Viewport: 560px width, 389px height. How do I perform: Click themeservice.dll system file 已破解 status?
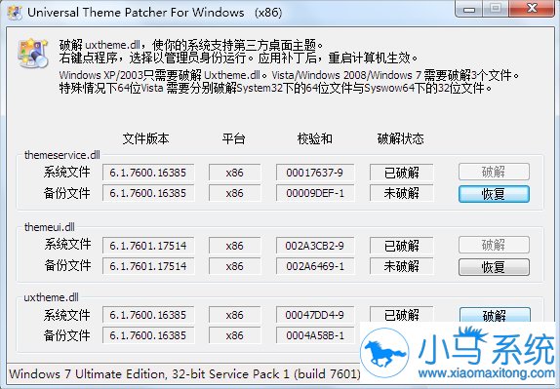click(401, 173)
